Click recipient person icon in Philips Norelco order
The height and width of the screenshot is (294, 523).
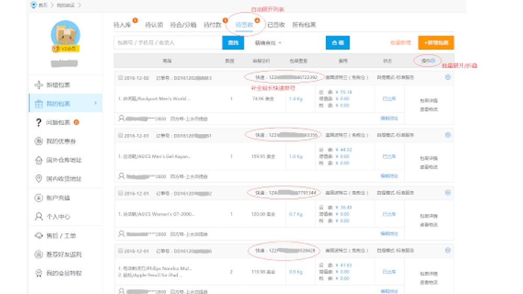pyautogui.click(x=121, y=291)
